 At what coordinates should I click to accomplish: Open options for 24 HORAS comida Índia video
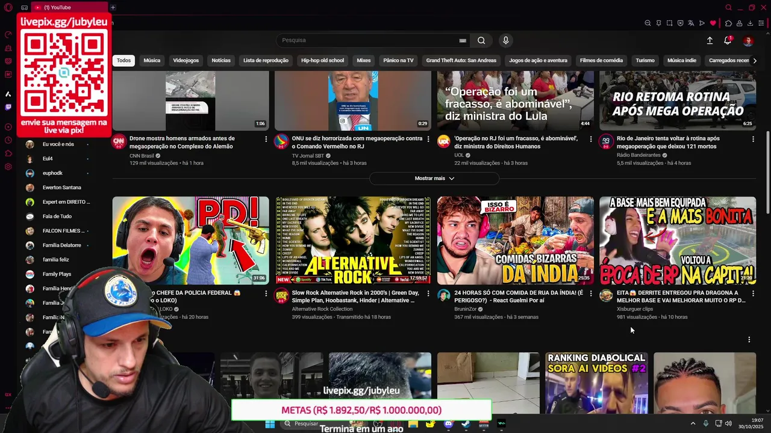(x=590, y=293)
